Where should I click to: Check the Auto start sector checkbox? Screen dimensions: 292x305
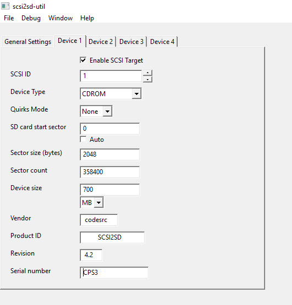[83, 139]
